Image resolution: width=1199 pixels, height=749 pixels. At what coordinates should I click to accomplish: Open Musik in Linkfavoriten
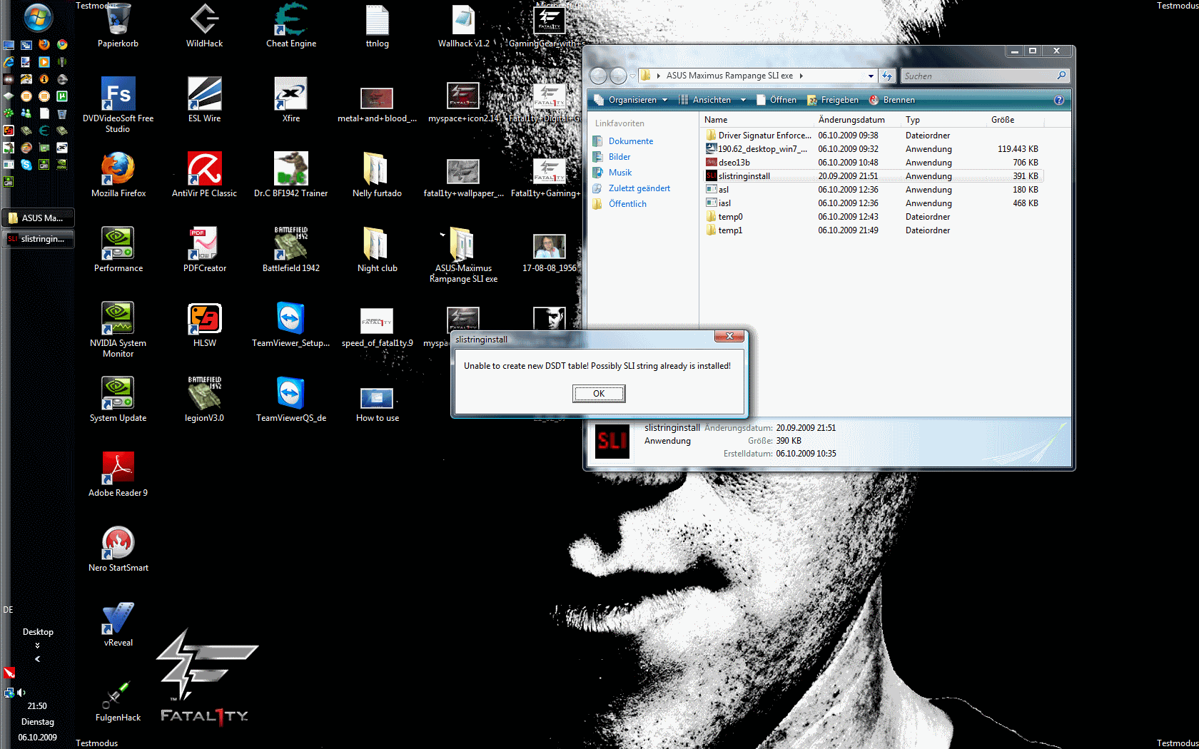click(620, 173)
